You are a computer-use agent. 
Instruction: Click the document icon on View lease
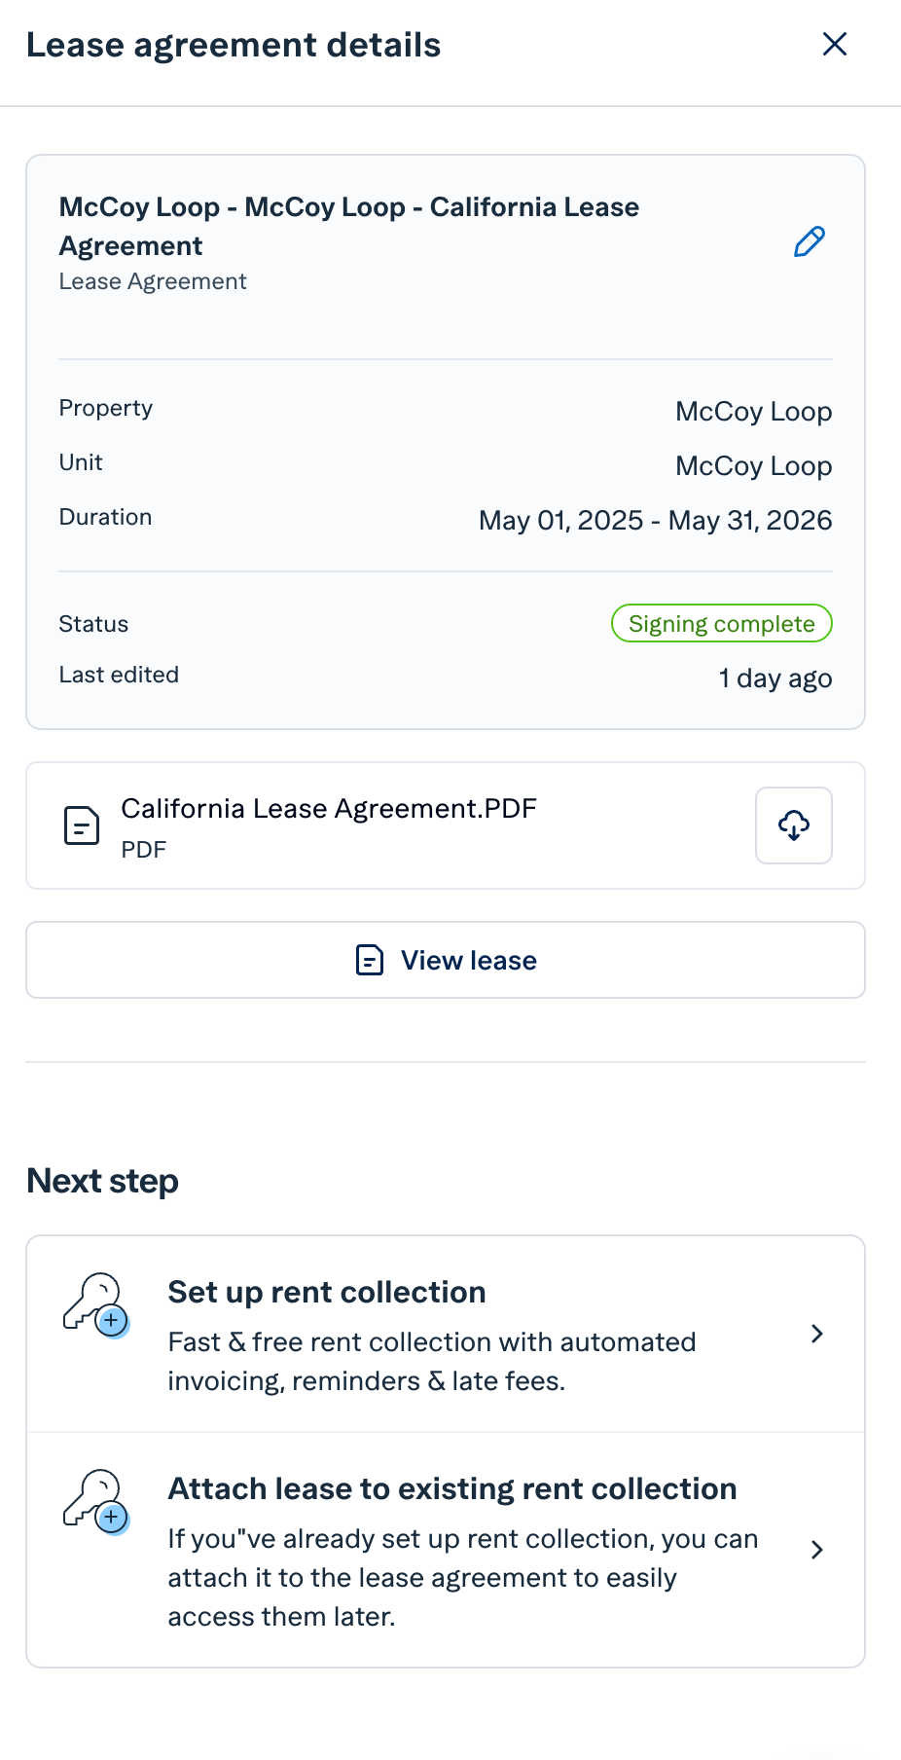370,960
